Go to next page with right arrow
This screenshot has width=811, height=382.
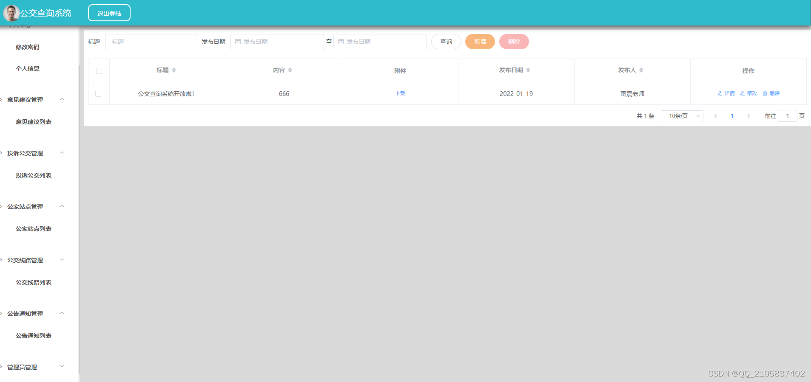pos(748,116)
